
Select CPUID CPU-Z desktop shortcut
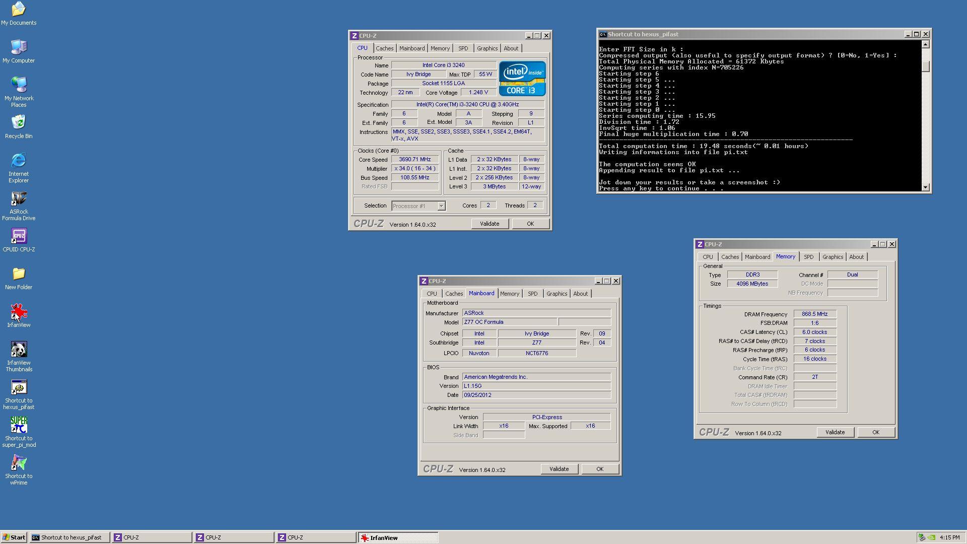19,240
